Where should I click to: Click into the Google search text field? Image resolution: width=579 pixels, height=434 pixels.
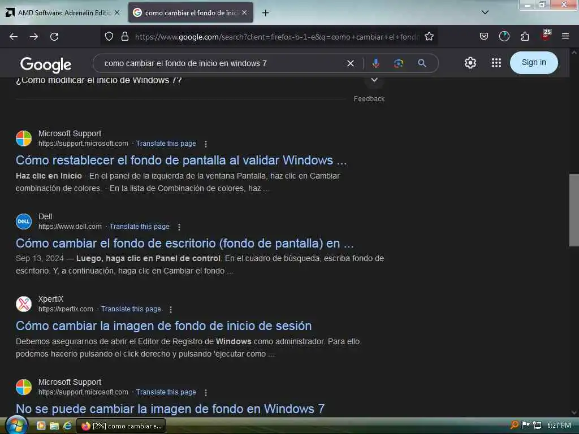(222, 63)
